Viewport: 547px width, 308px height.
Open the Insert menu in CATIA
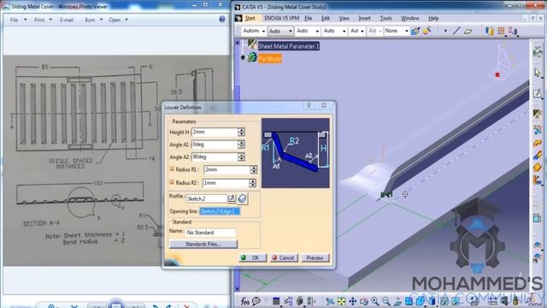point(365,18)
